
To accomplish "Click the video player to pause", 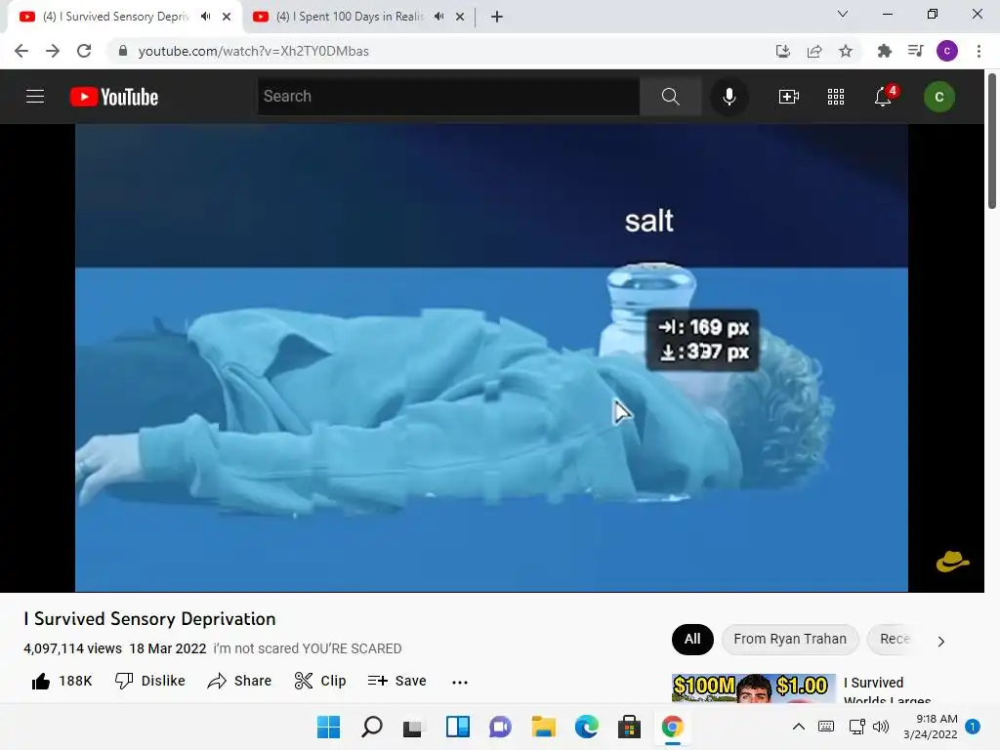I will [x=492, y=357].
